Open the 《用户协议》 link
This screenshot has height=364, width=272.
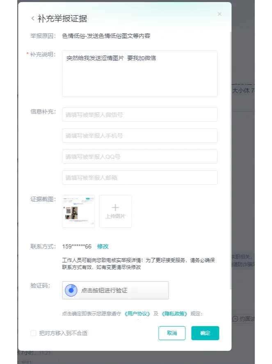coord(137,314)
